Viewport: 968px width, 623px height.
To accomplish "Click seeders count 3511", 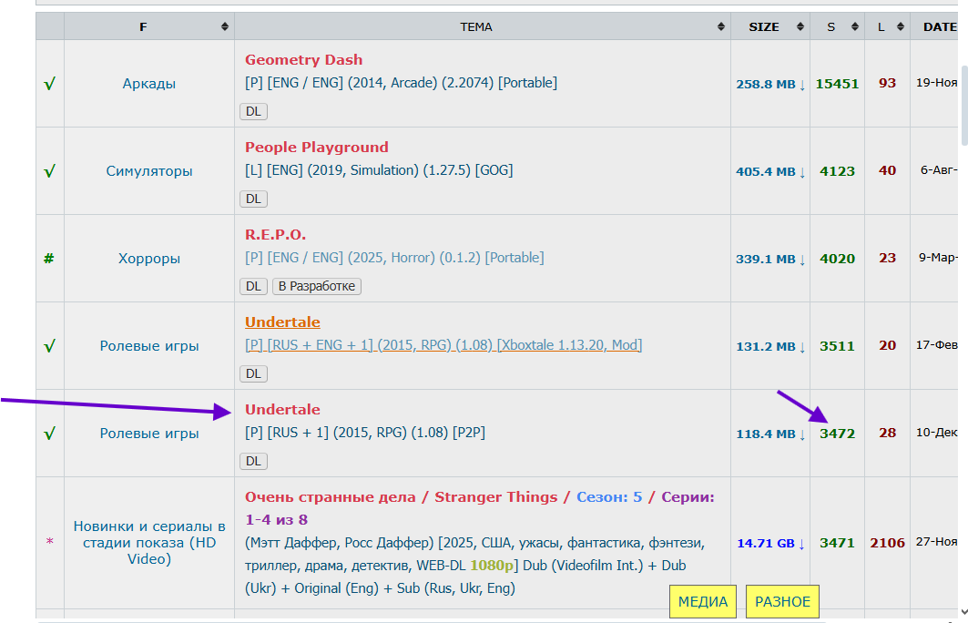I will [x=837, y=346].
